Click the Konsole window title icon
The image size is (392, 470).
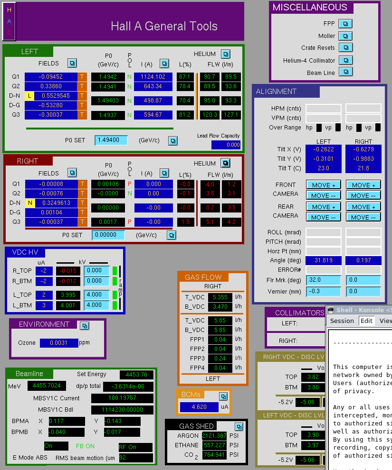point(331,310)
